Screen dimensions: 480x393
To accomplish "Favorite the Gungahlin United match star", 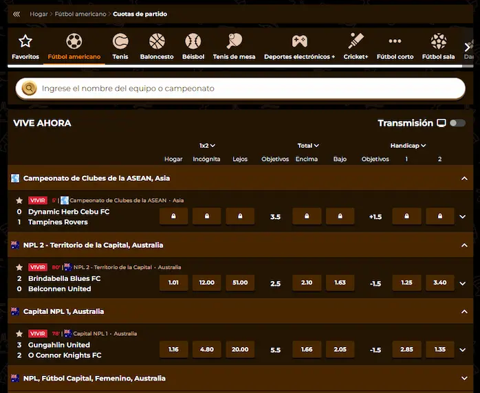I will (19, 334).
